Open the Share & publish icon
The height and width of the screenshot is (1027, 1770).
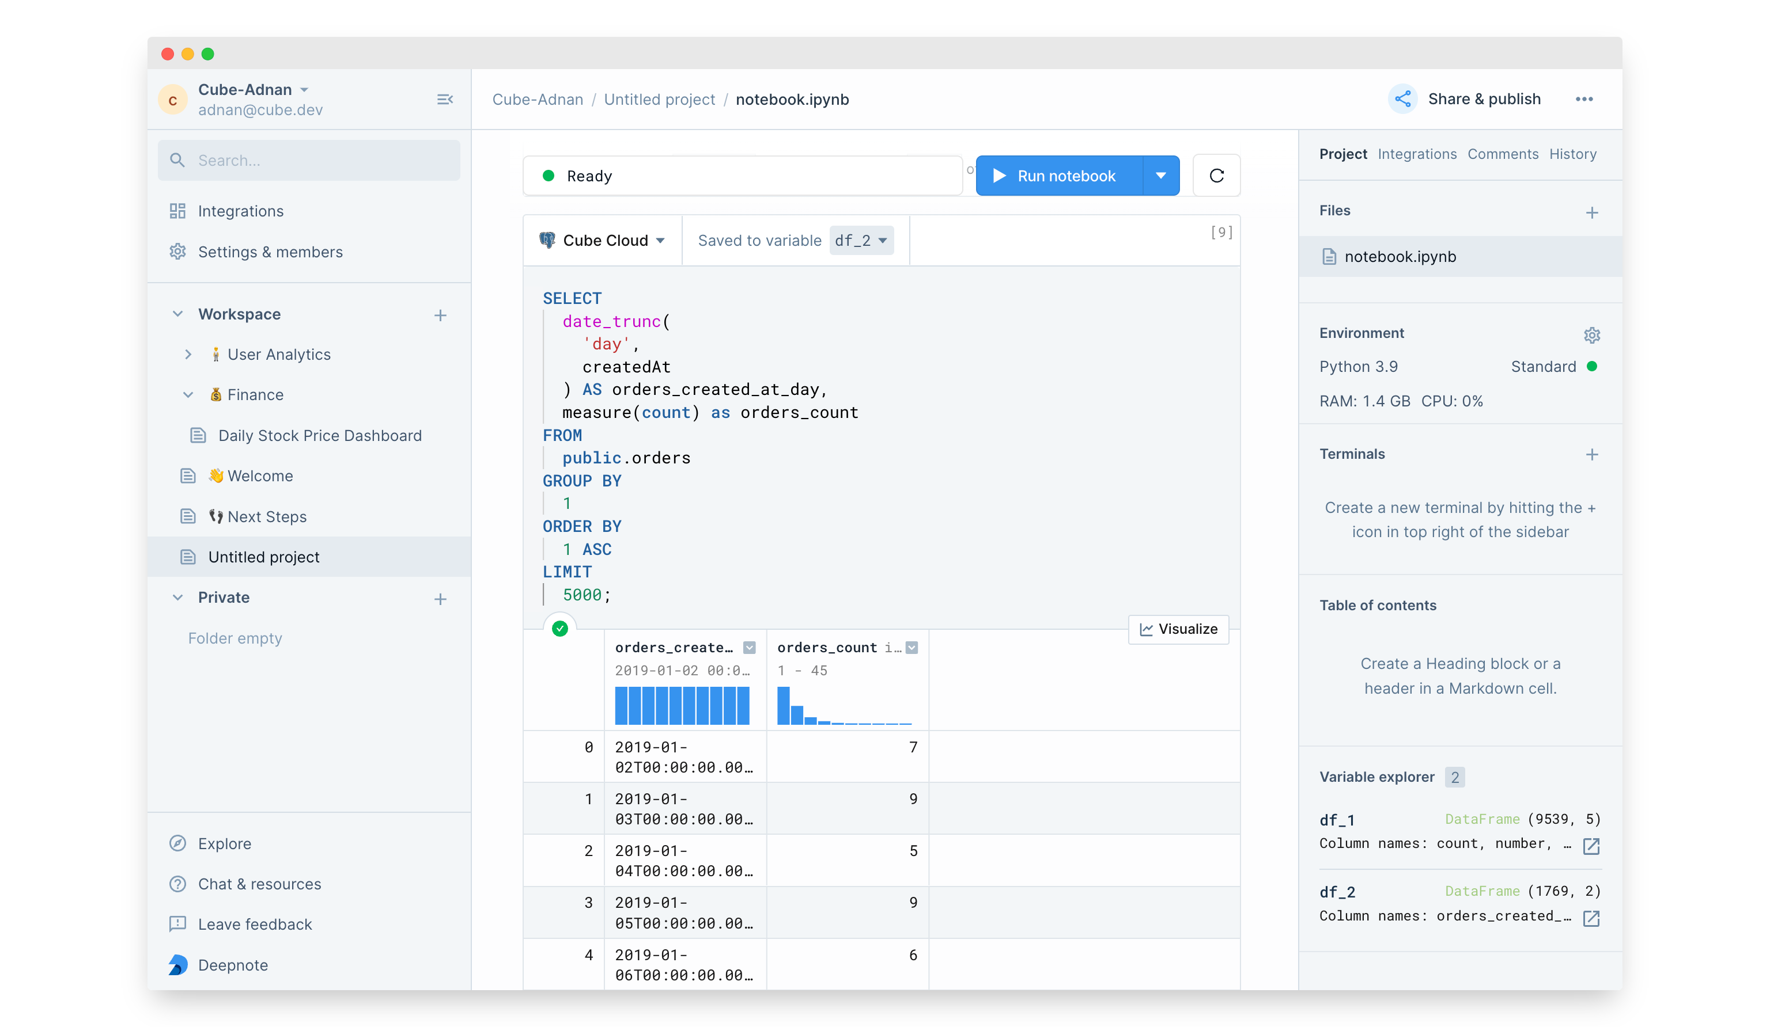pos(1402,100)
